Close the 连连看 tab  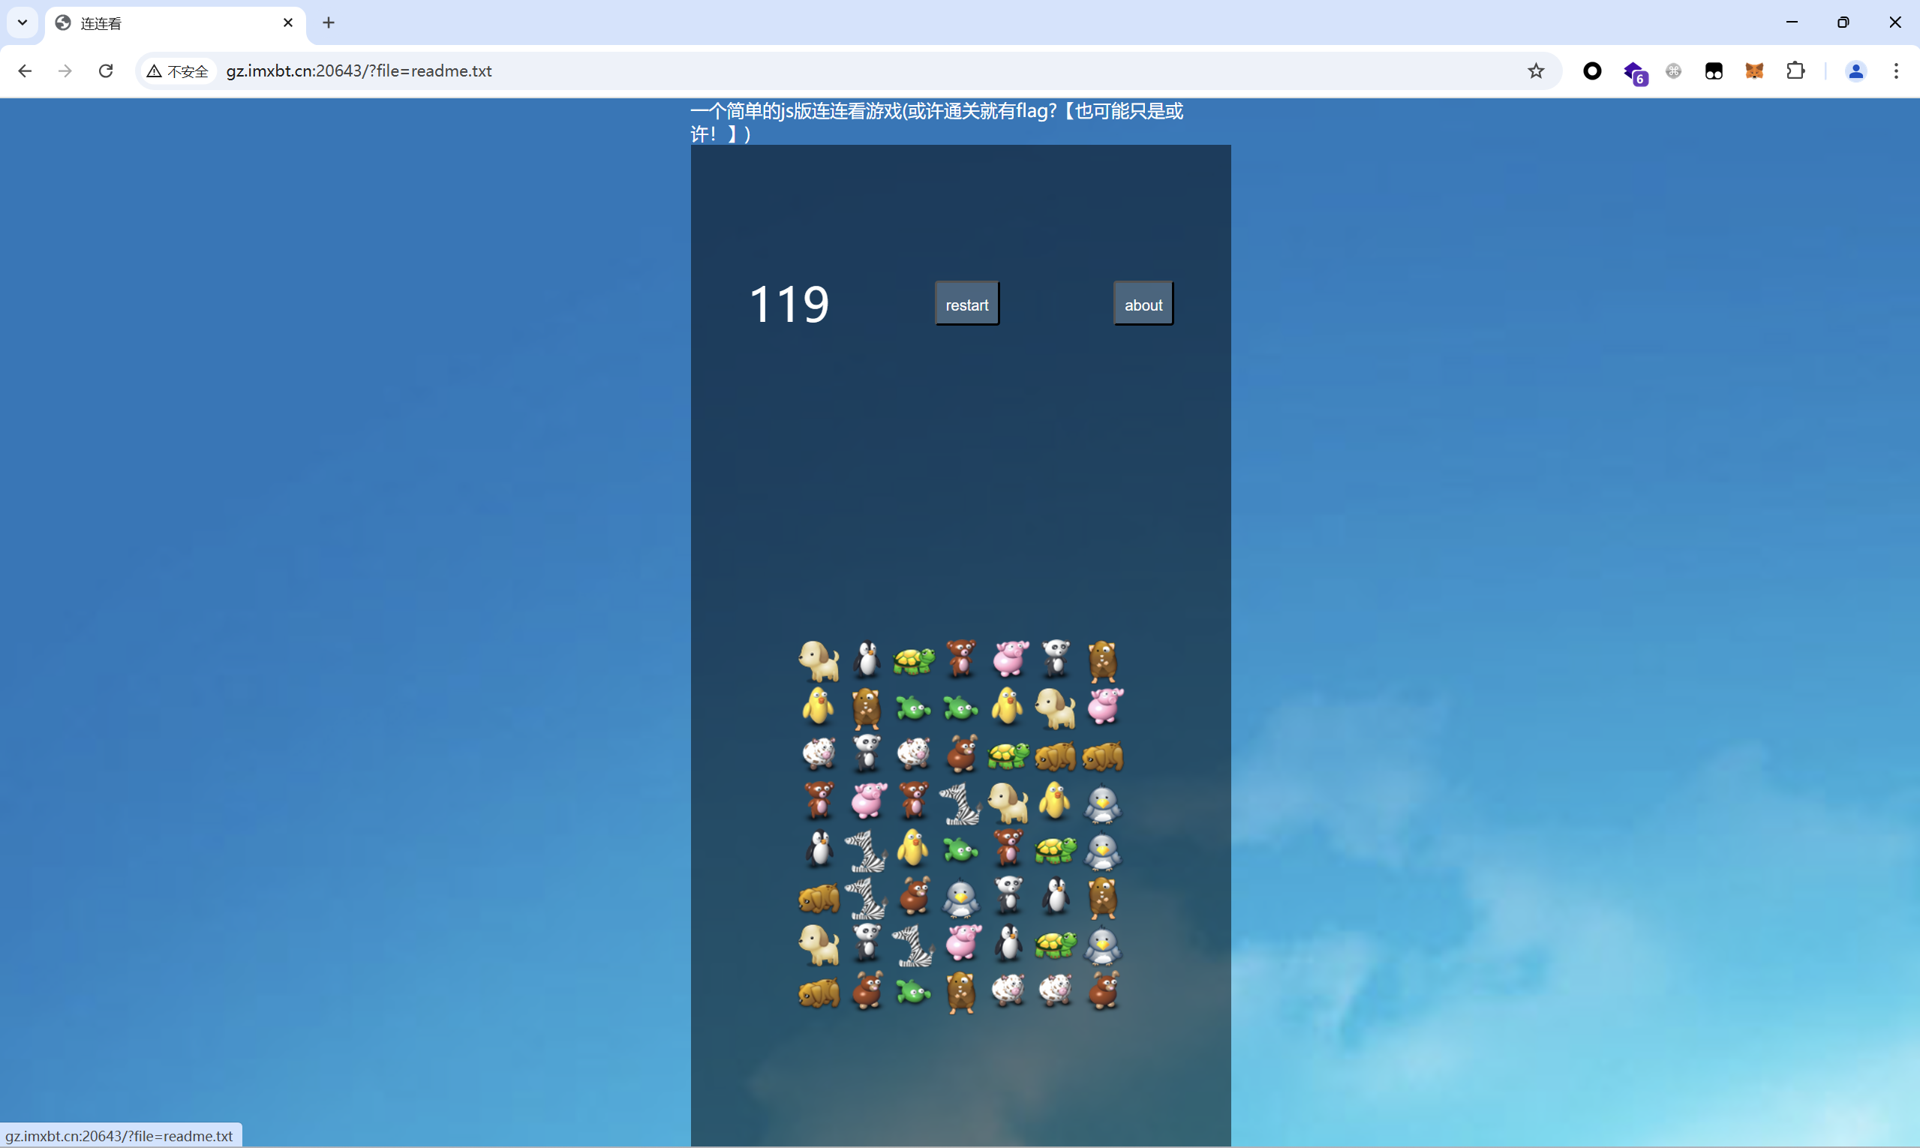pyautogui.click(x=288, y=23)
